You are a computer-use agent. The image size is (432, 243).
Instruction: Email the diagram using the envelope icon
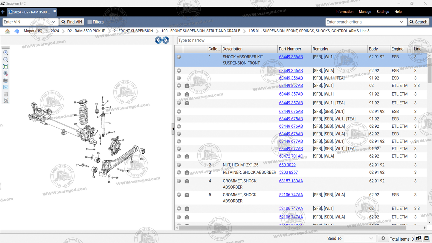pos(6,87)
